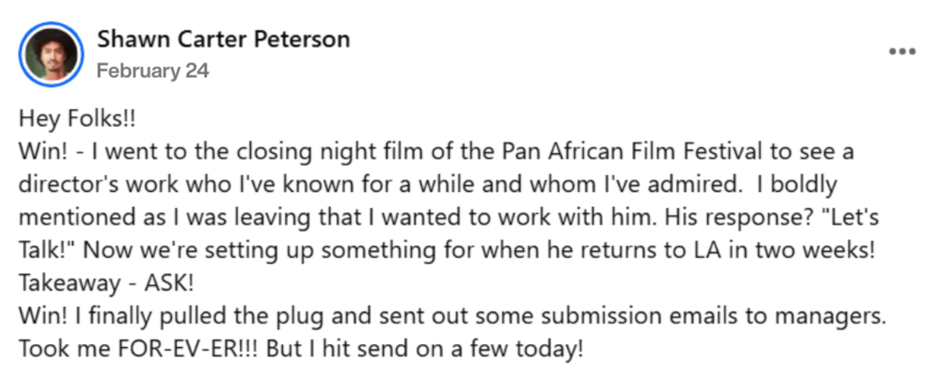Viewport: 951px width, 383px height.
Task: Click Shawn Carter Peterson's profile picture
Action: [51, 54]
